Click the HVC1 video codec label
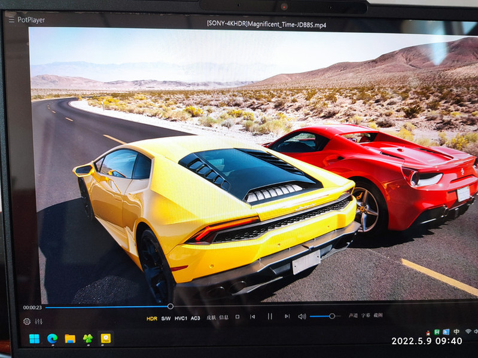 [x=181, y=319]
